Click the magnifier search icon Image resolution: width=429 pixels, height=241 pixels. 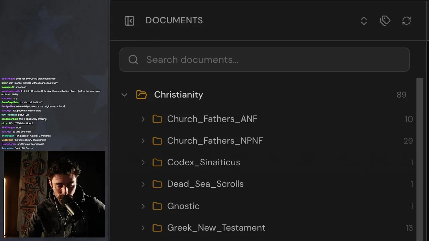133,60
